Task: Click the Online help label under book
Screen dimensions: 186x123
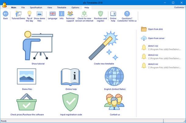Action: [71, 89]
